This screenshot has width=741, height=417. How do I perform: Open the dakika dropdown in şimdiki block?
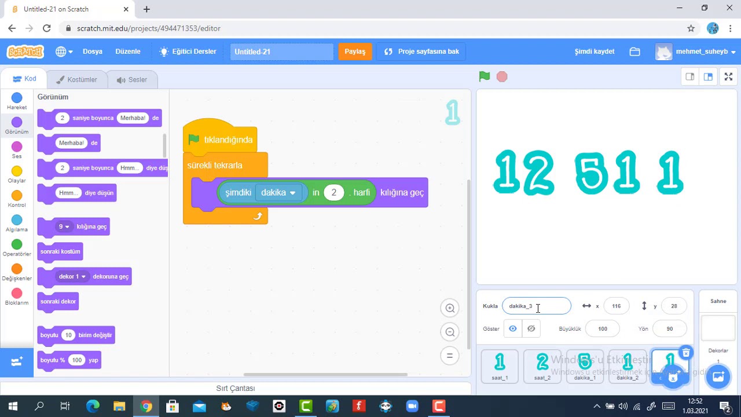tap(278, 192)
